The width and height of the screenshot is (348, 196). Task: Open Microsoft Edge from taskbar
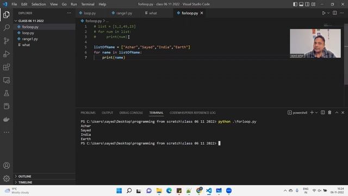169,191
